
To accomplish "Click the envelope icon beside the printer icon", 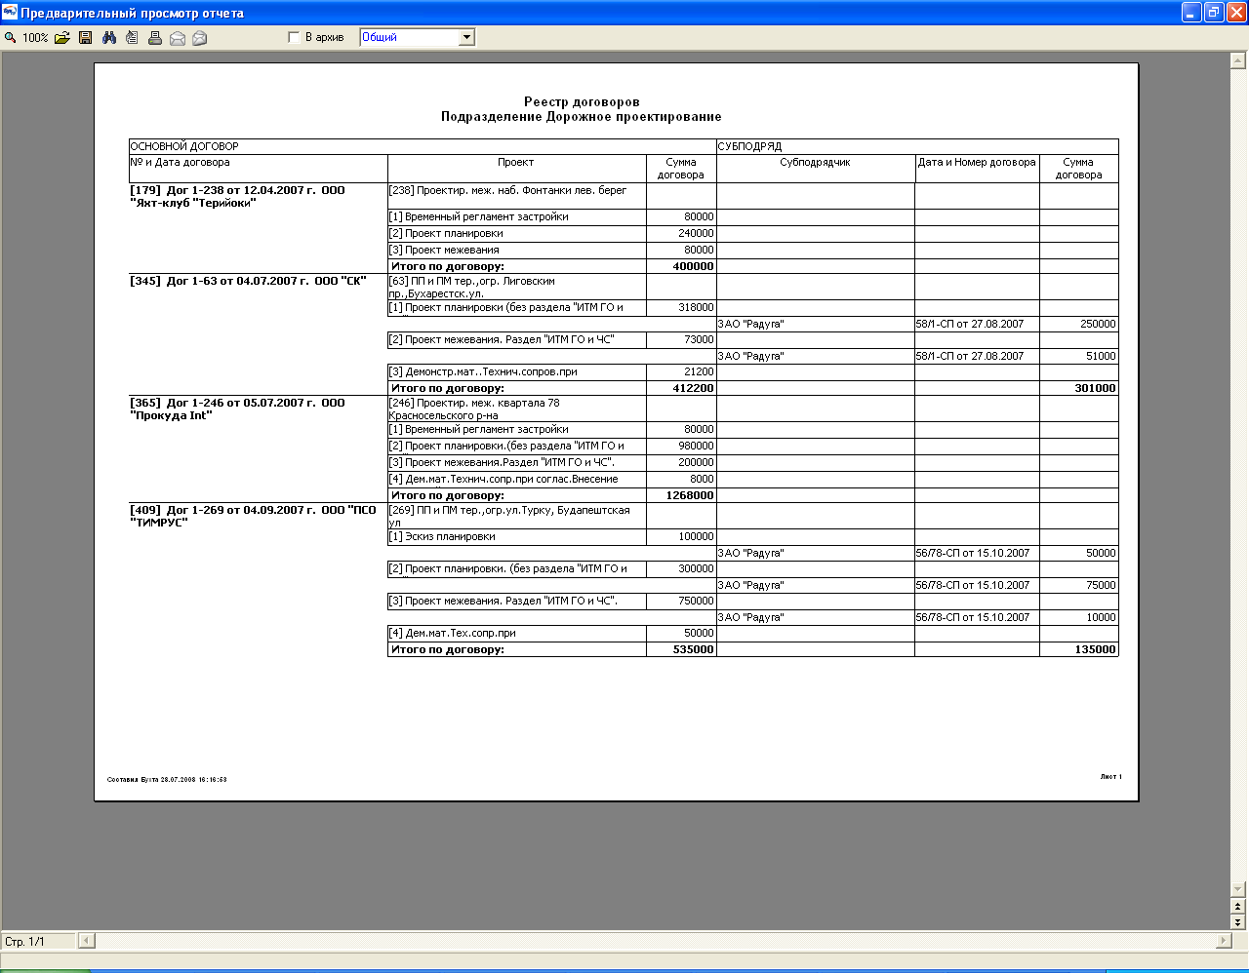I will pos(178,39).
